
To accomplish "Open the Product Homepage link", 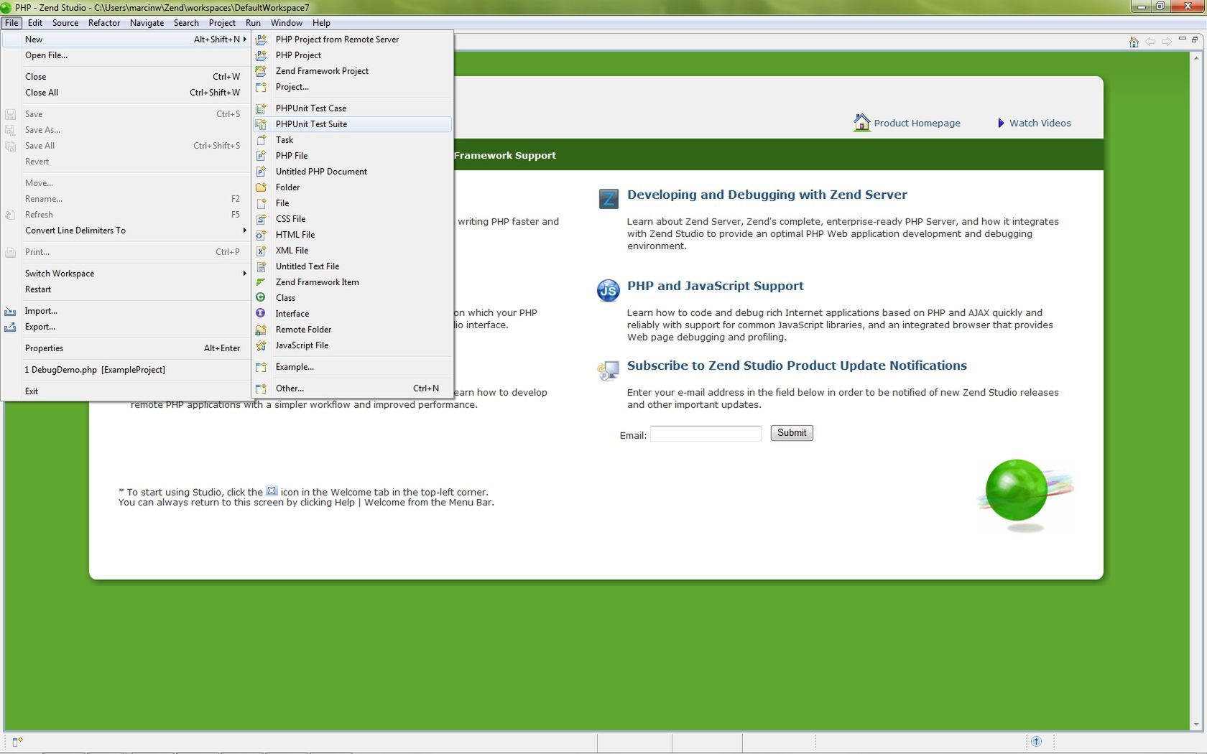I will pyautogui.click(x=917, y=124).
